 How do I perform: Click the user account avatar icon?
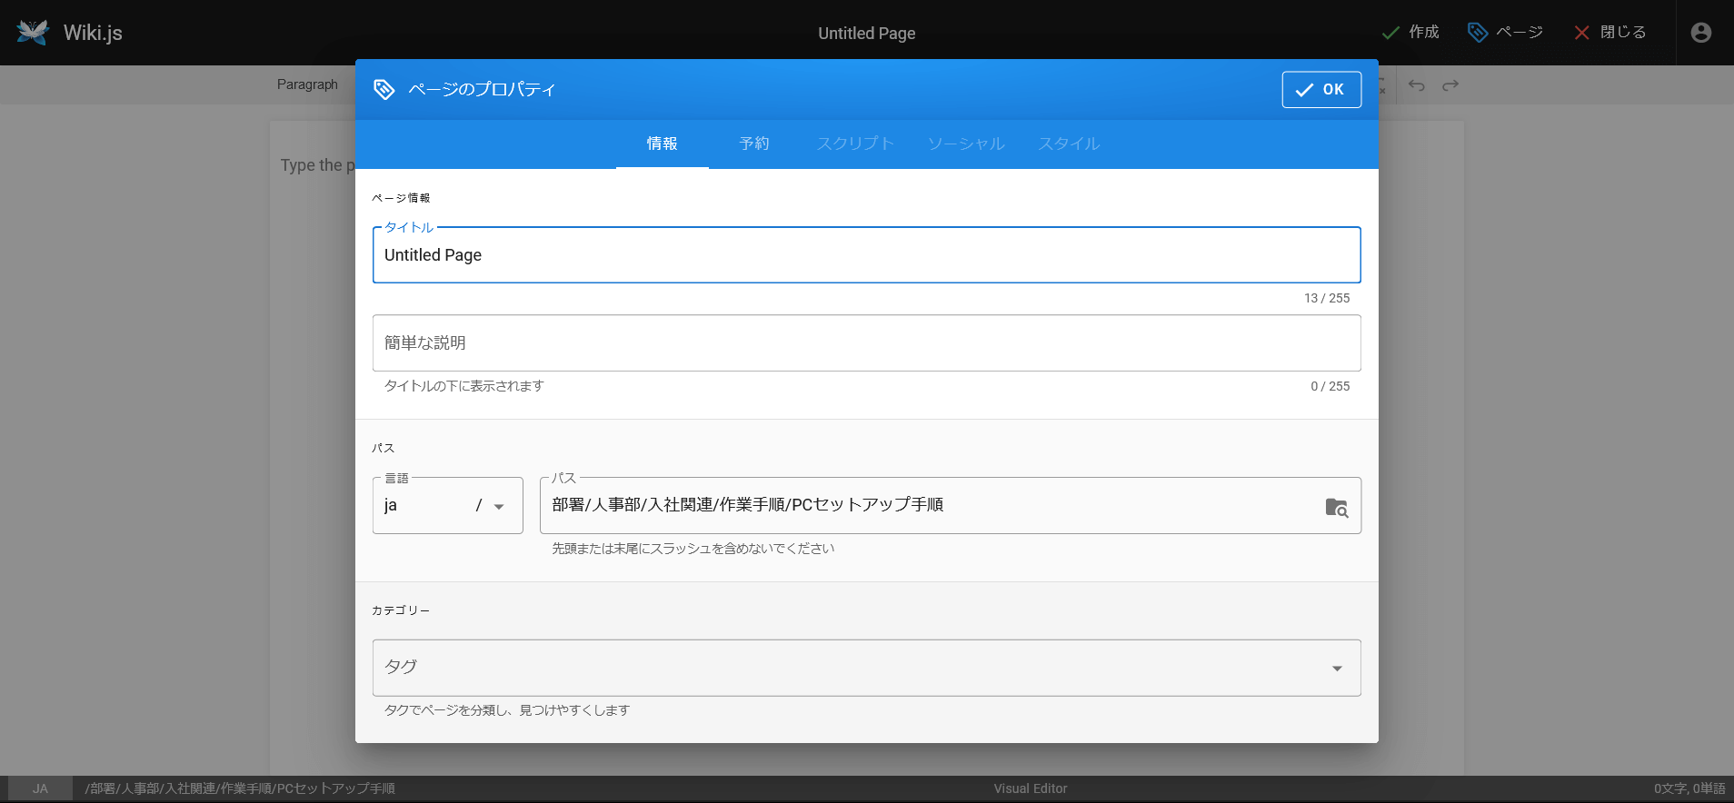tap(1700, 33)
